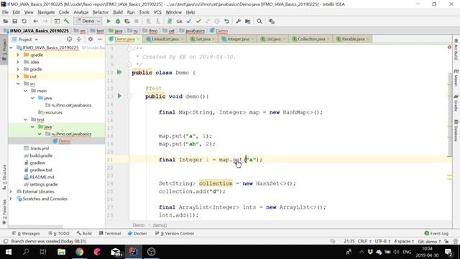Open Windows Start menu
460x259 pixels.
(8, 252)
